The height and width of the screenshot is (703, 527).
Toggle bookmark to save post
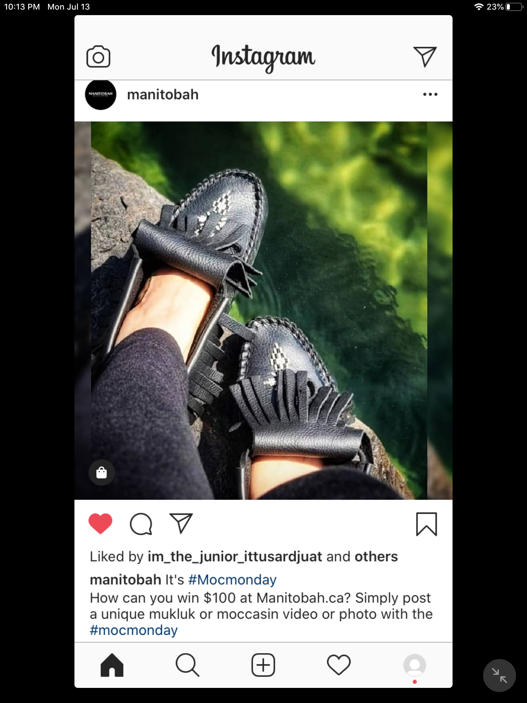[426, 524]
